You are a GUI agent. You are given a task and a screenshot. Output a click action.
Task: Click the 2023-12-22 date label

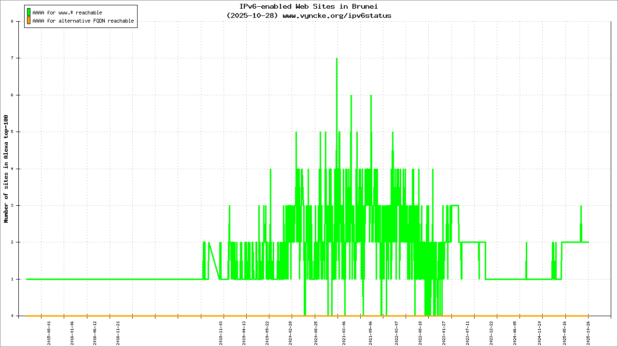tap(492, 333)
